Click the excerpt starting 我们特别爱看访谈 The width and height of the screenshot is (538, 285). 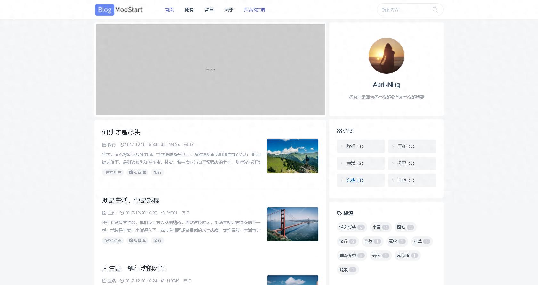(x=181, y=226)
